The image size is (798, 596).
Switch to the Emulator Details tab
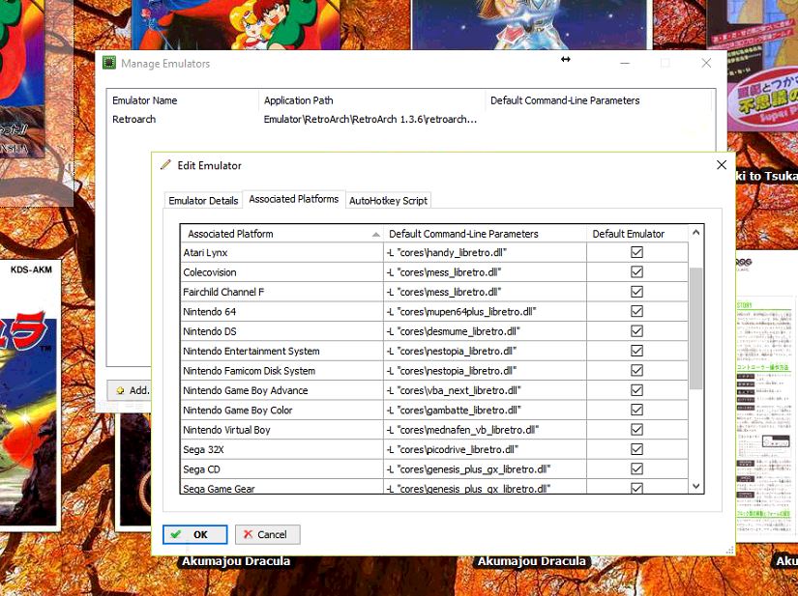(203, 201)
